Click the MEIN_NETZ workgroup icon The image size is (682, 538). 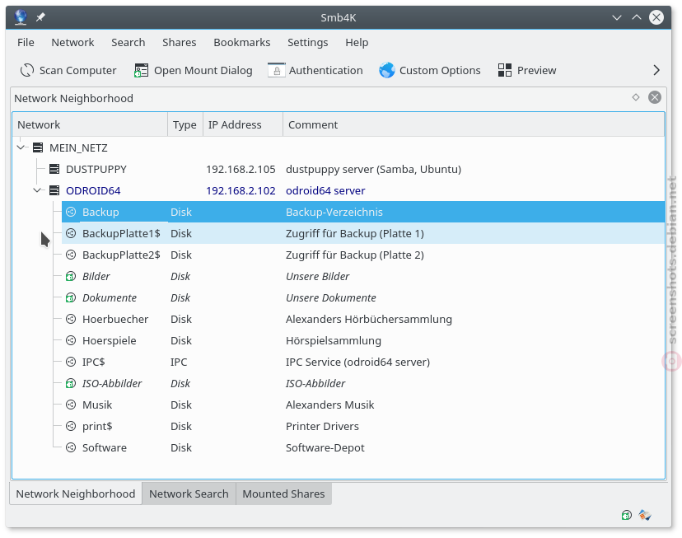tap(38, 147)
